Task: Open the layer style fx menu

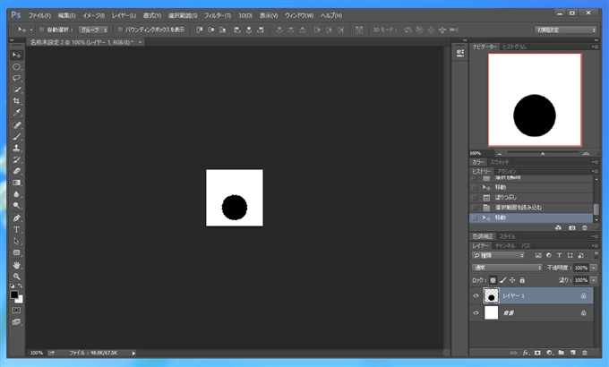Action: [526, 353]
